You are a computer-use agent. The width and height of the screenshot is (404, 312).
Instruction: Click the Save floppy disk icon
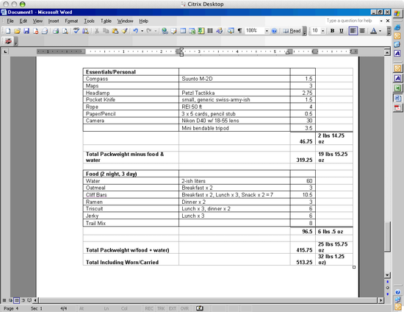tap(26, 31)
